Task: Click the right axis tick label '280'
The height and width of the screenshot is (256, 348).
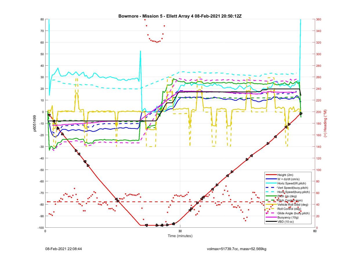Action: coord(319,66)
